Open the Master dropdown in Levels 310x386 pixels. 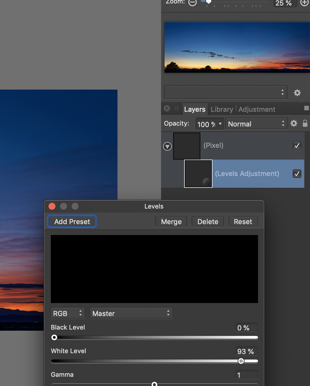click(x=131, y=313)
